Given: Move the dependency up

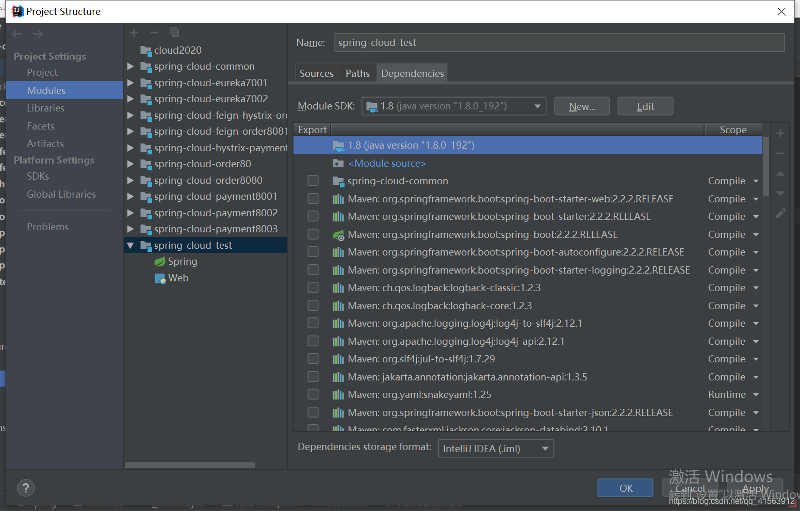Looking at the screenshot, I should (x=780, y=174).
